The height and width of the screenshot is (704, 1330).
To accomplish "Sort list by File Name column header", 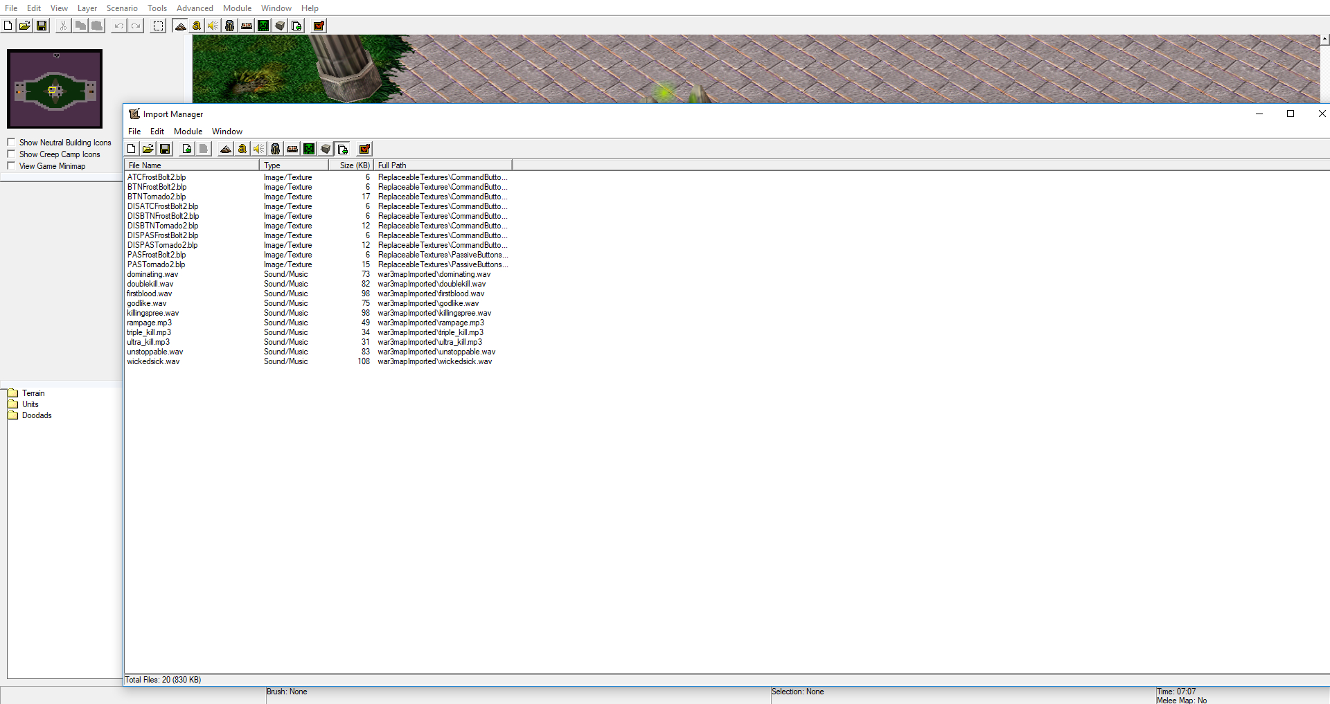I will pyautogui.click(x=192, y=165).
